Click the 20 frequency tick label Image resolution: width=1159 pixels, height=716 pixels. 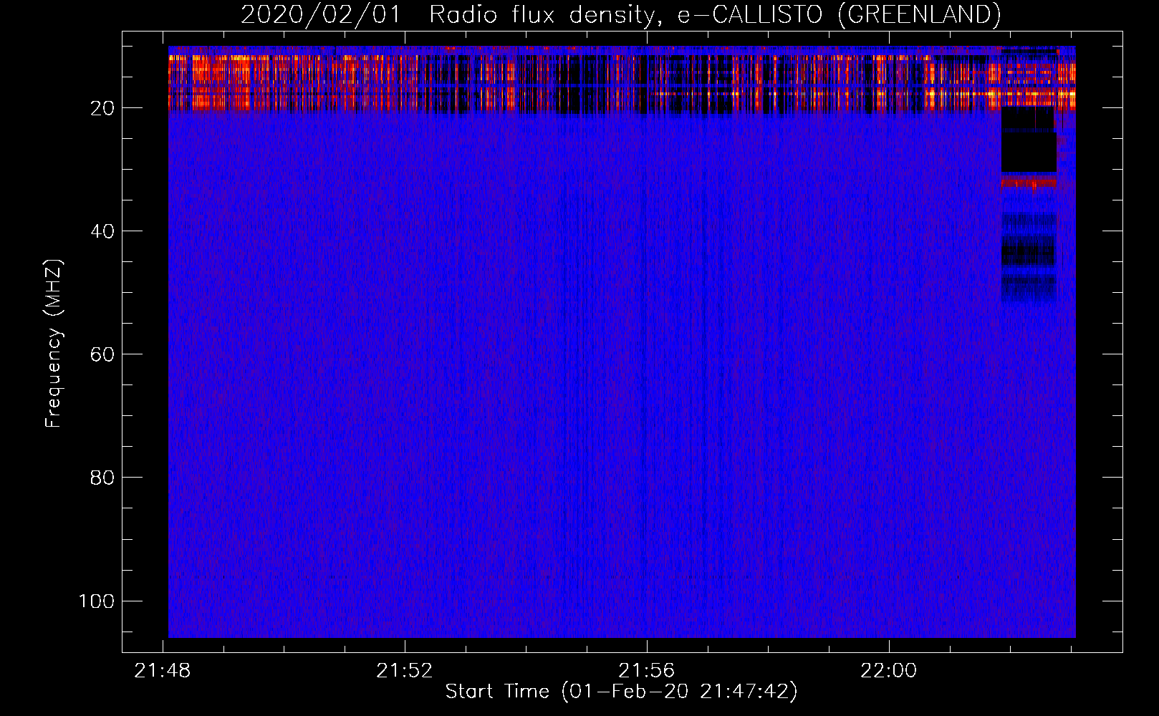[102, 108]
